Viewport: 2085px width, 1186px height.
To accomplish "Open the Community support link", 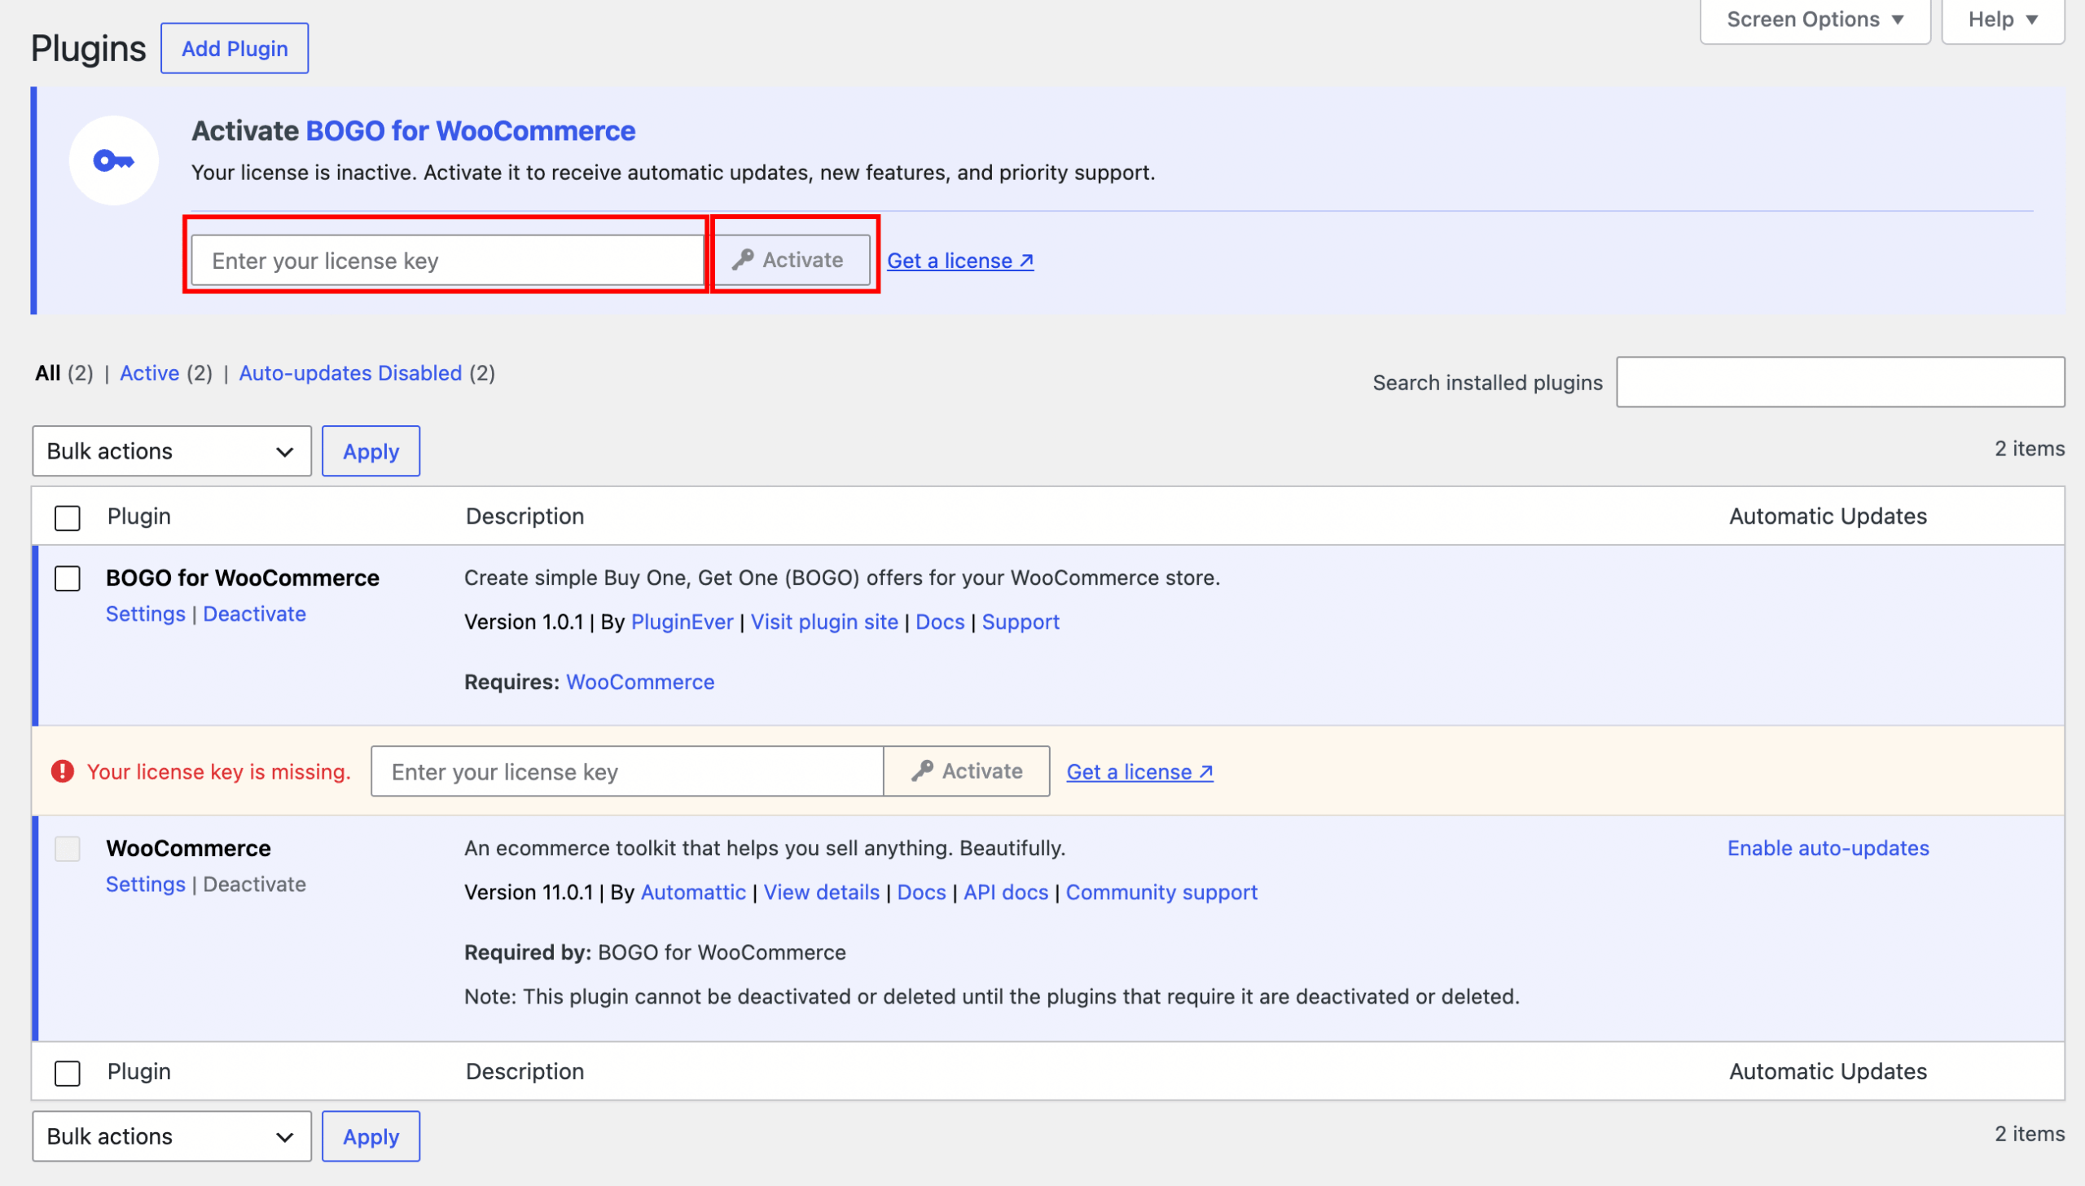I will pos(1161,893).
